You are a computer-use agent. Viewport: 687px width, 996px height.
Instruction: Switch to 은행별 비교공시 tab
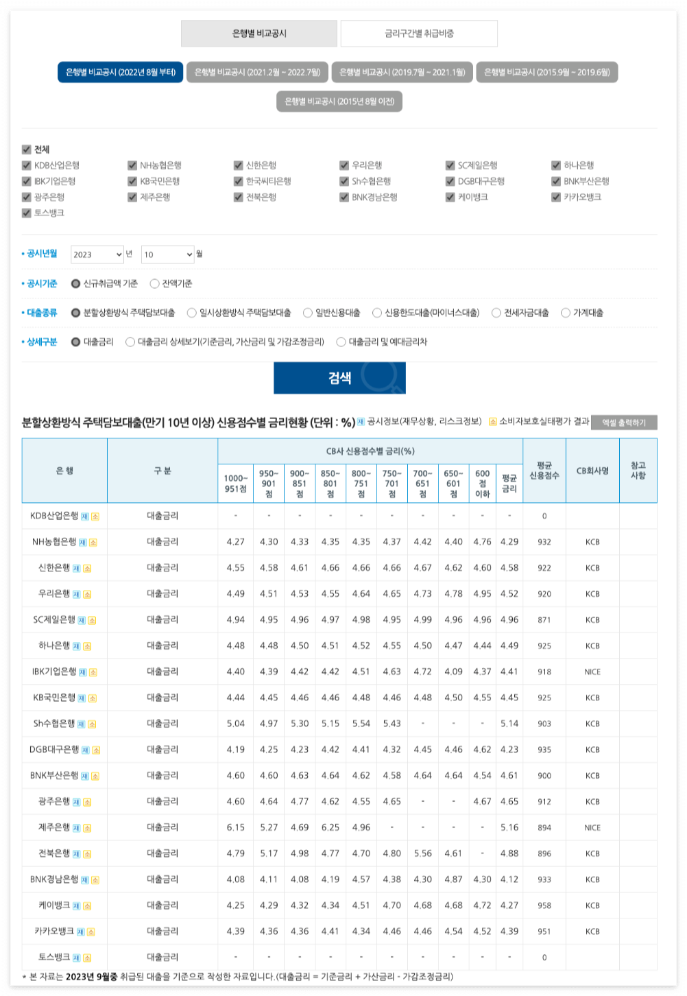259,34
